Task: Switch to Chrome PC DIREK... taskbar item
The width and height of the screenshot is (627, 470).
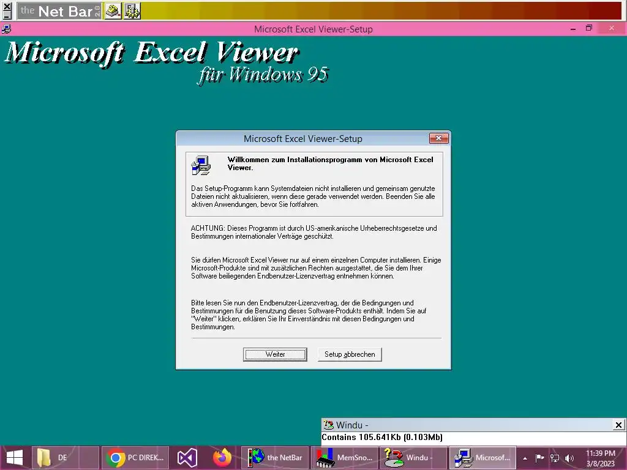Action: coord(135,458)
